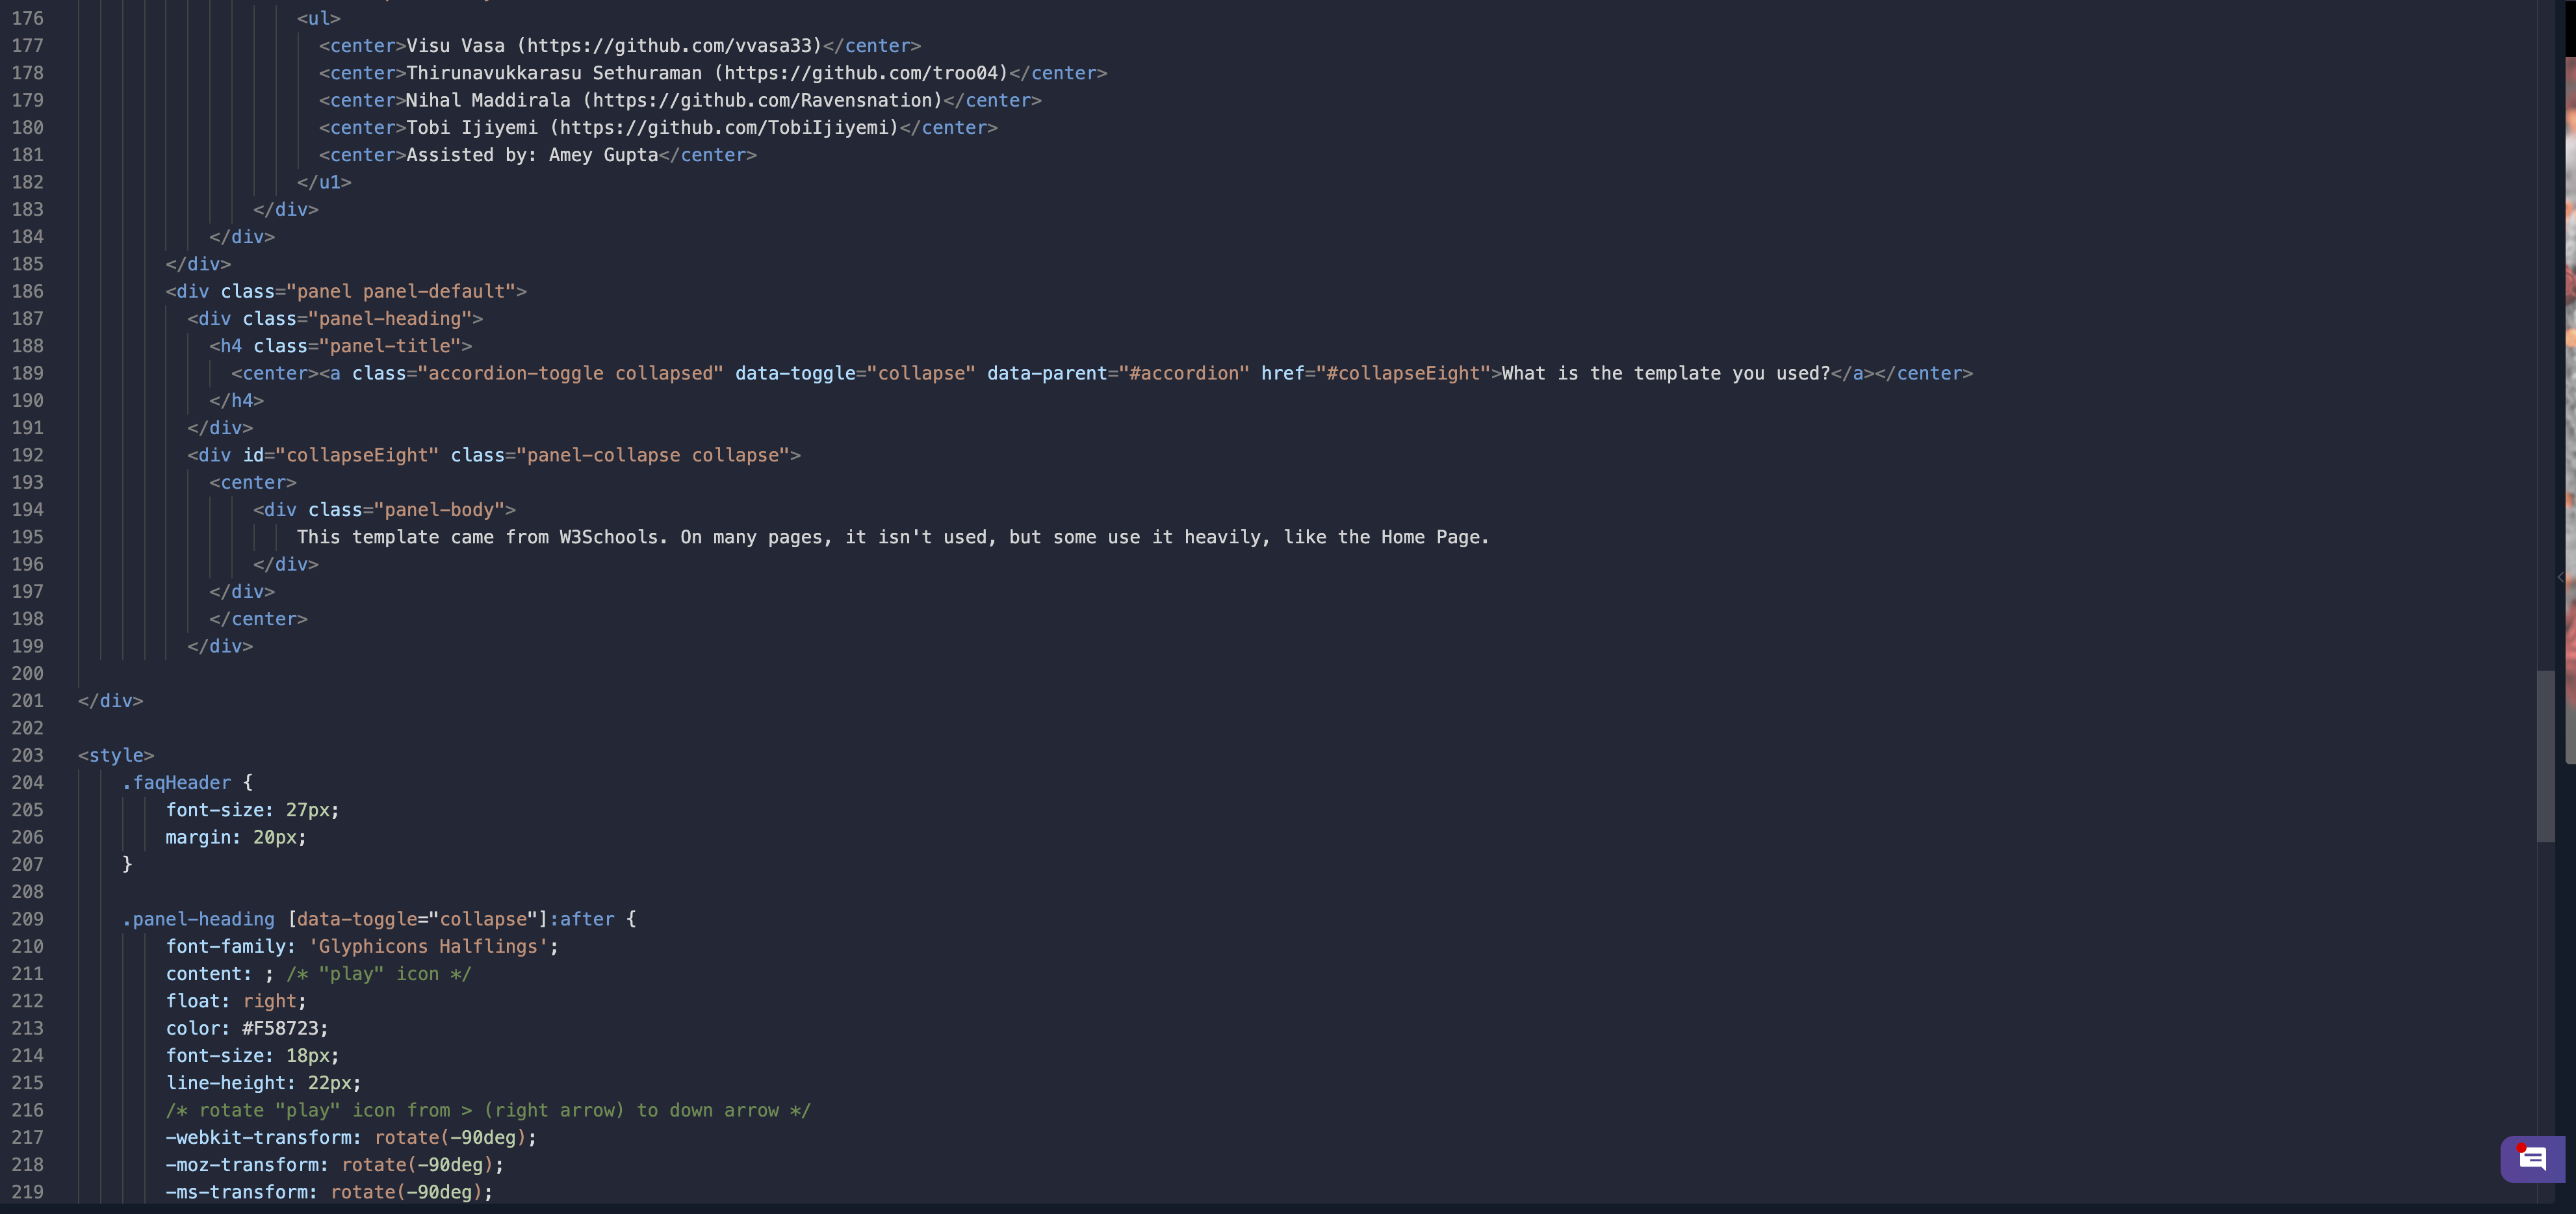Click the "Assisted by: Amey Gupta" text
This screenshot has width=2576, height=1214.
point(531,155)
